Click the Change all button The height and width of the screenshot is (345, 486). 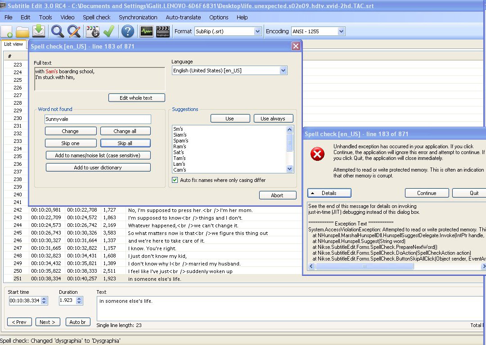pos(125,131)
